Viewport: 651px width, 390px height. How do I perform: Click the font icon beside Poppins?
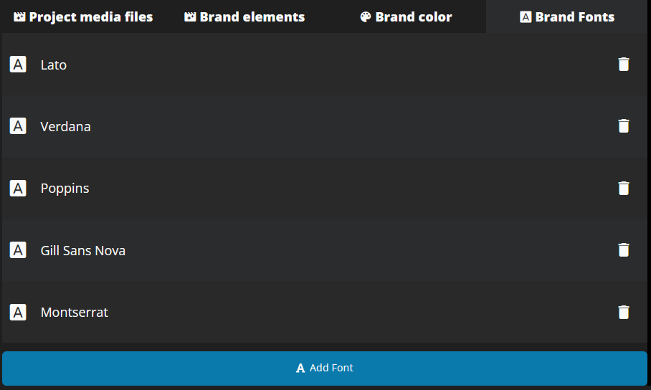[x=18, y=188]
